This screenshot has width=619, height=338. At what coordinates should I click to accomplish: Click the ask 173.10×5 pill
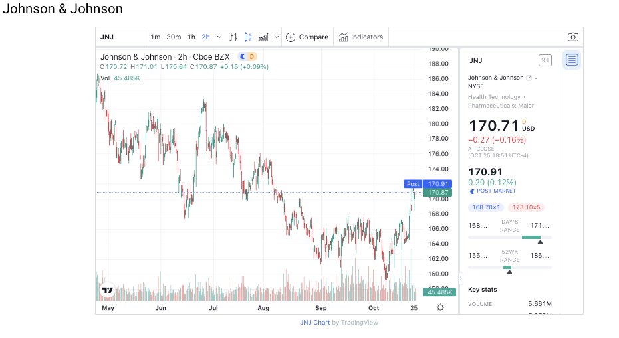526,207
